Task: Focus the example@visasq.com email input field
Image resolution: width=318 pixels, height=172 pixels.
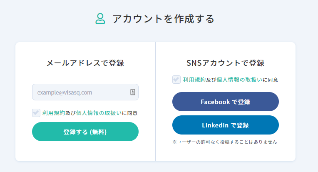Action: 81,92
